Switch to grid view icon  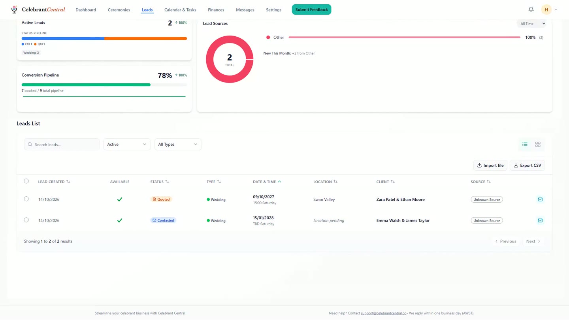tap(538, 145)
